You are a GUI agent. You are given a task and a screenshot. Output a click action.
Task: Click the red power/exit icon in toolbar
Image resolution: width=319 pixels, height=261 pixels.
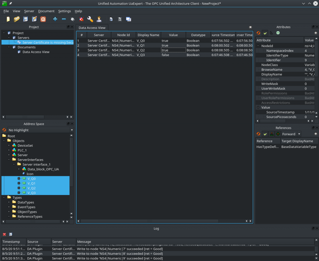tap(43, 19)
